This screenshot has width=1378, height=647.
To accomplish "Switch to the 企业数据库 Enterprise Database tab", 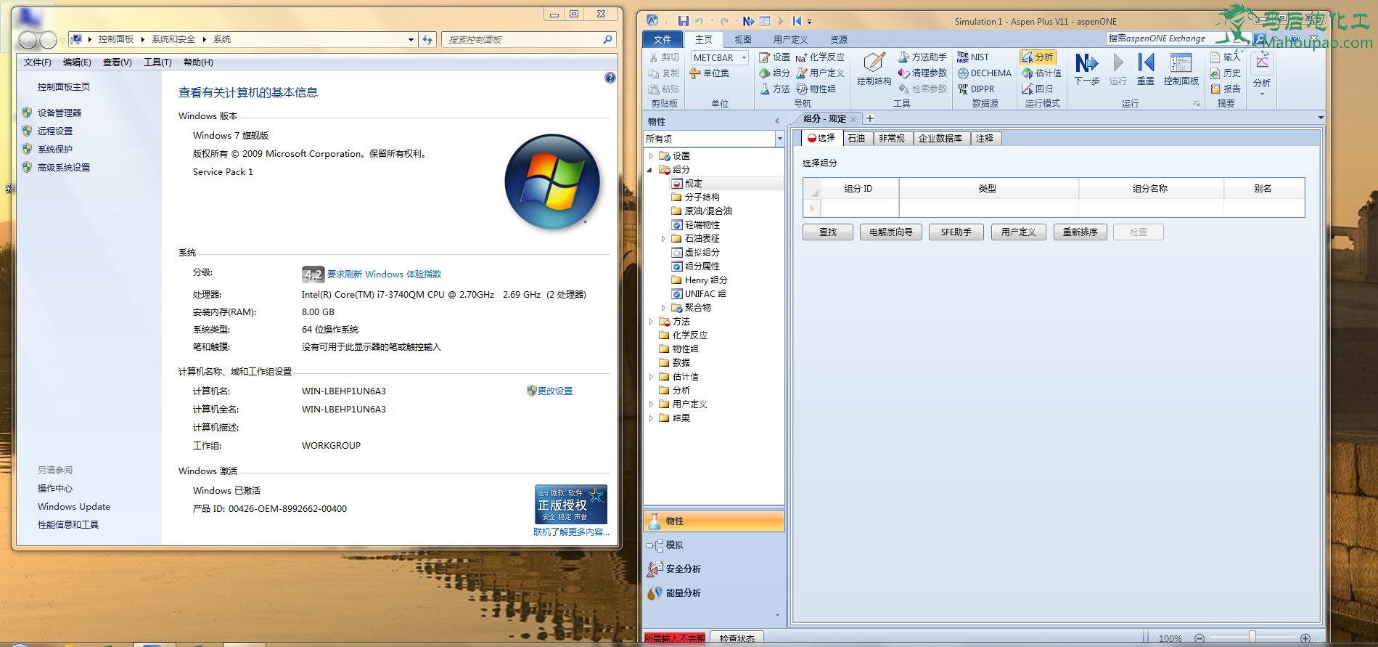I will tap(940, 138).
